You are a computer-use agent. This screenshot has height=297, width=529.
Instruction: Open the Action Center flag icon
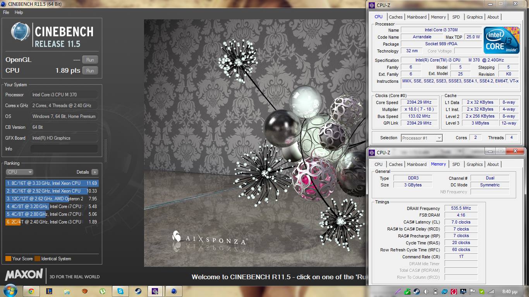[x=472, y=292]
